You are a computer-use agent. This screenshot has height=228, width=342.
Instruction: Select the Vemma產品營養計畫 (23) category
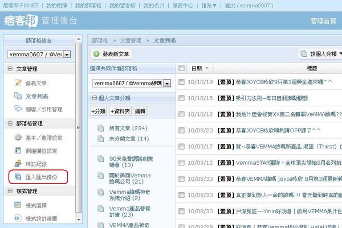click(130, 212)
